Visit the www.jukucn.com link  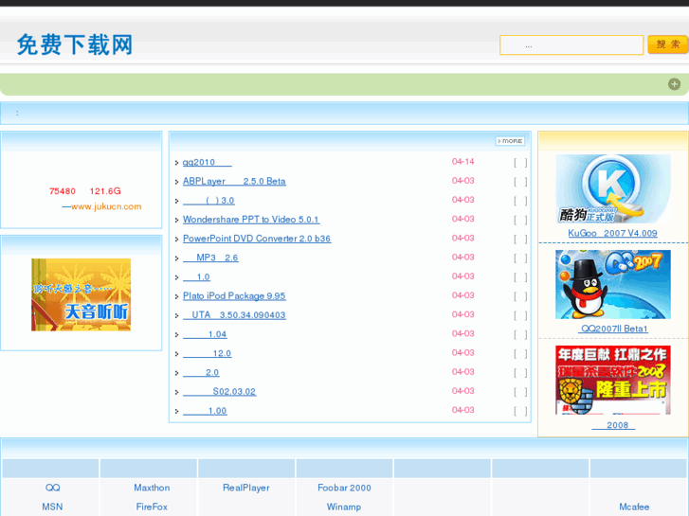(x=106, y=206)
